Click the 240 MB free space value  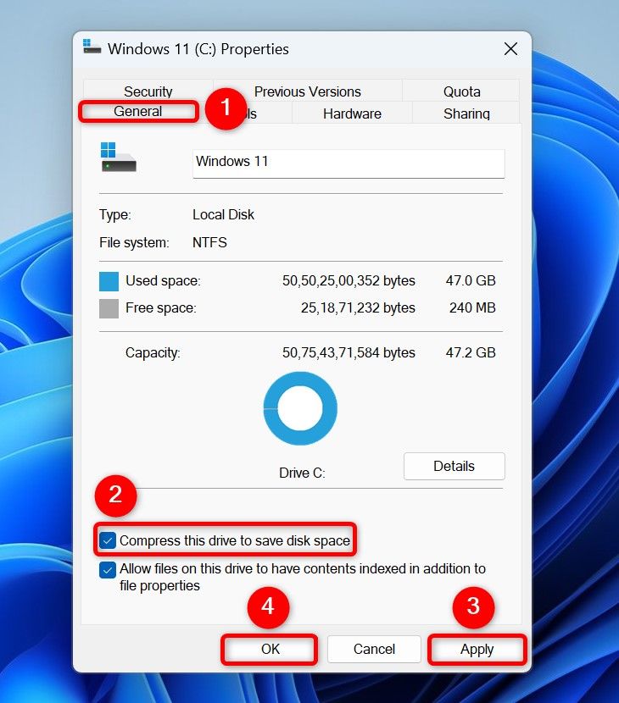point(472,307)
